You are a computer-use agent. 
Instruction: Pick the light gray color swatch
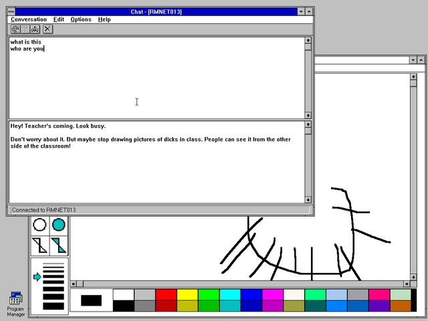coord(145,295)
